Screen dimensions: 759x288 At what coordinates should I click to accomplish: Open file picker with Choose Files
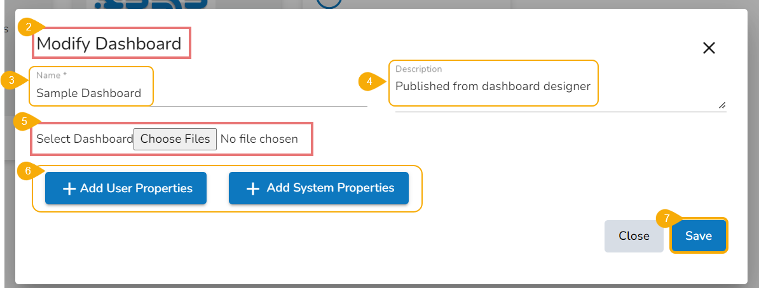pyautogui.click(x=175, y=139)
